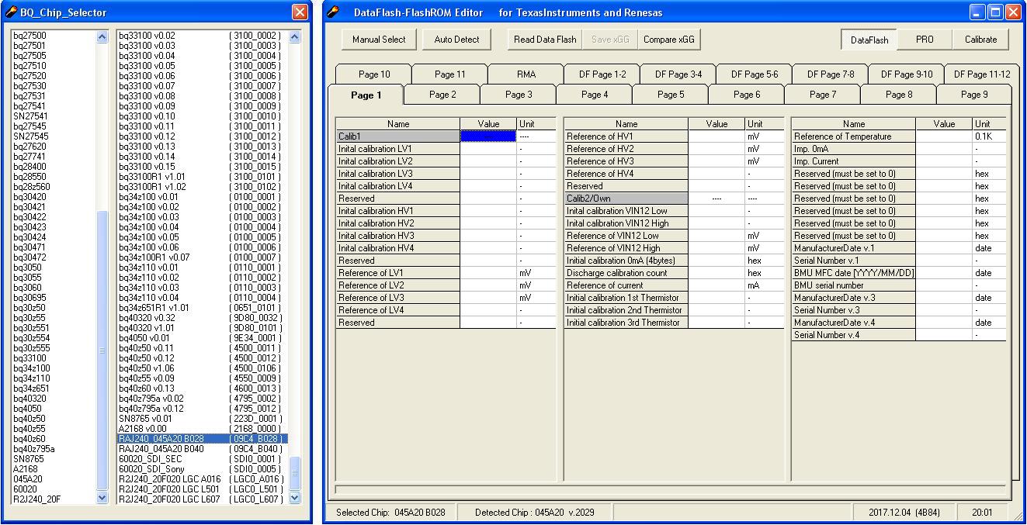Click the 2017.12.04 date status entry
Viewport: 1027px width, 525px height.
pyautogui.click(x=905, y=513)
